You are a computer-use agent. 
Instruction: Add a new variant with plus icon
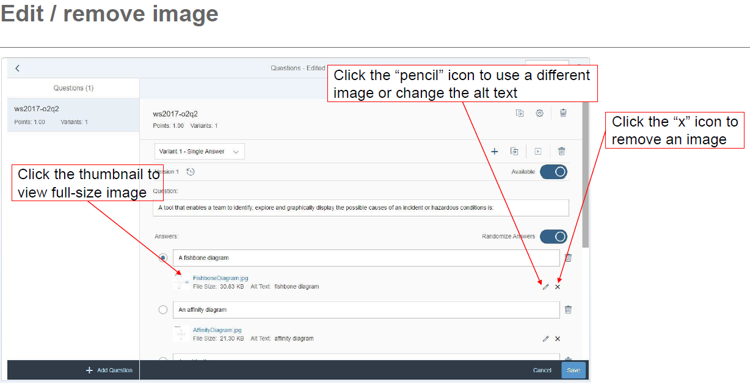(495, 152)
